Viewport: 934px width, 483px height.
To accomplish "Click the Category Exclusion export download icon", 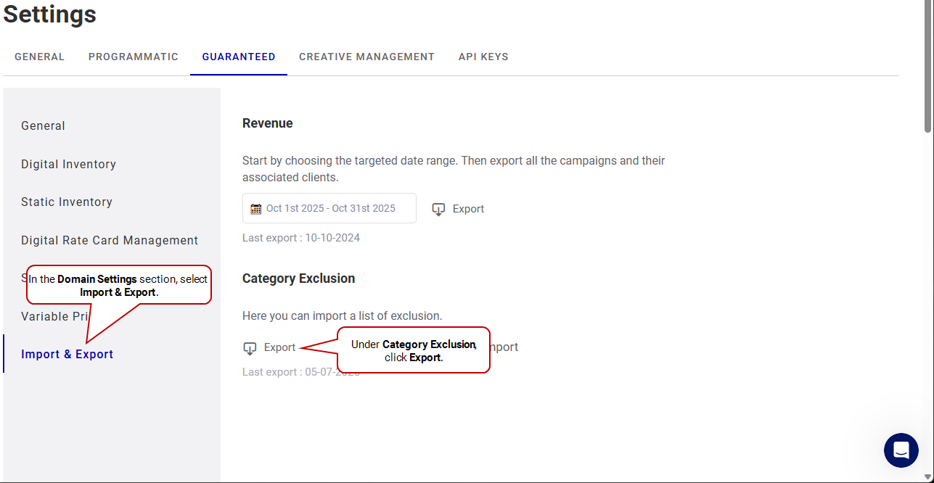I will [x=250, y=349].
